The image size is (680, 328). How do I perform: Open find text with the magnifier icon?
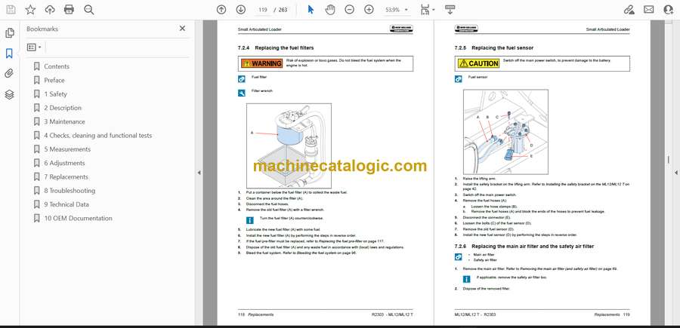pyautogui.click(x=89, y=10)
